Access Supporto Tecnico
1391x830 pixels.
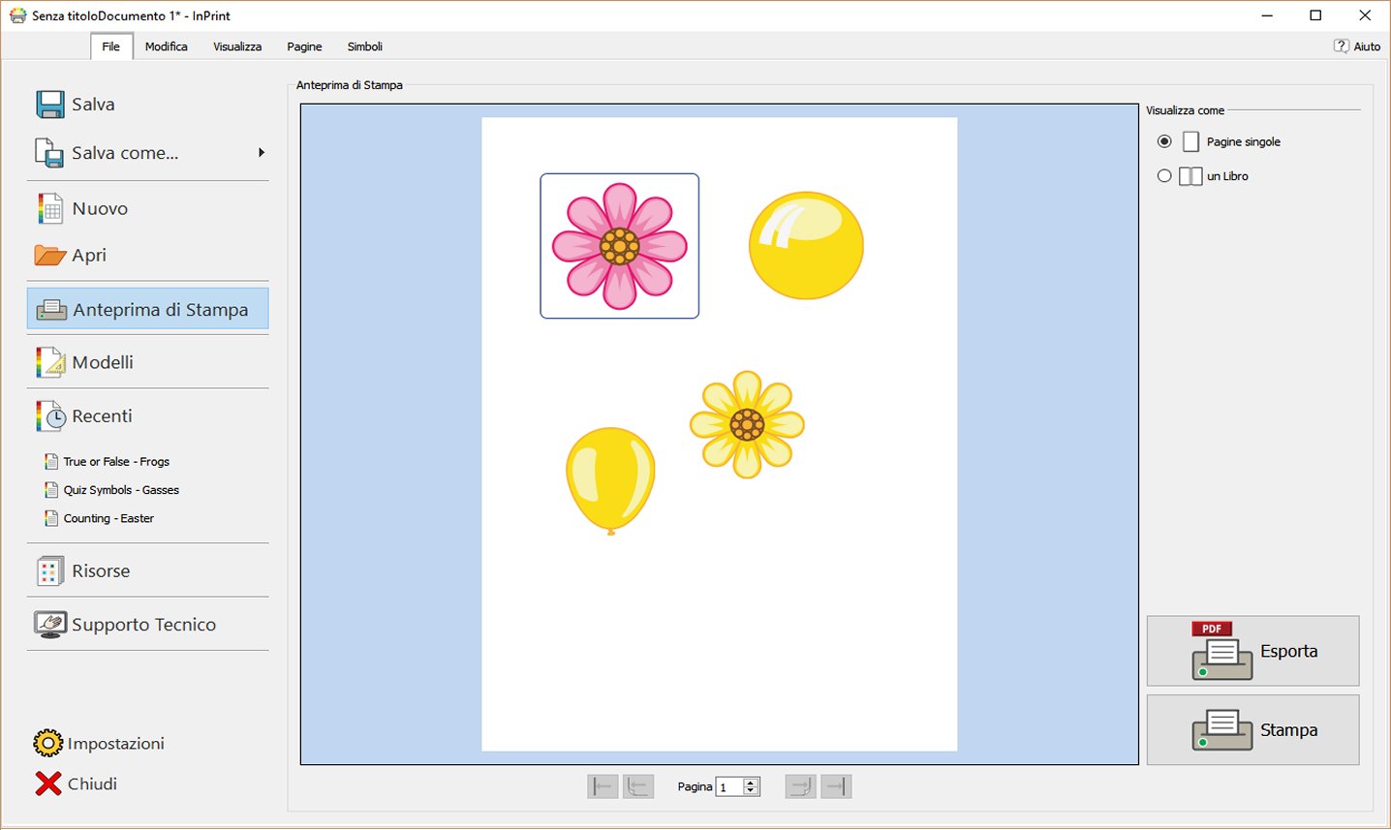pyautogui.click(x=141, y=625)
